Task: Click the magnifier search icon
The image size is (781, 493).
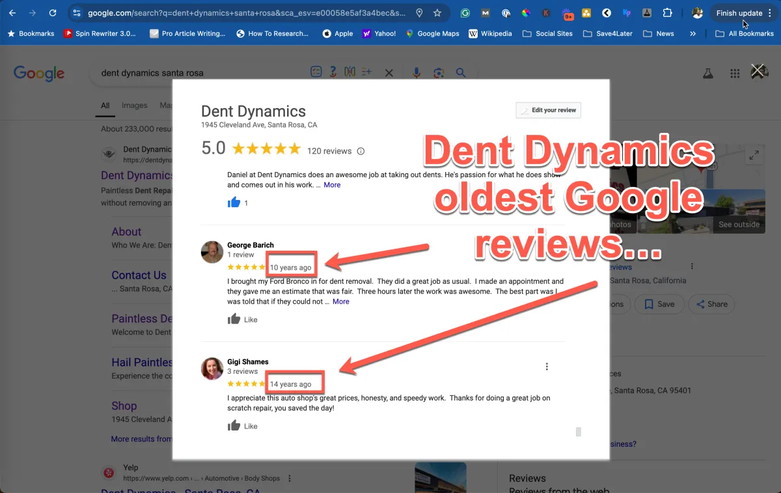Action: (461, 73)
